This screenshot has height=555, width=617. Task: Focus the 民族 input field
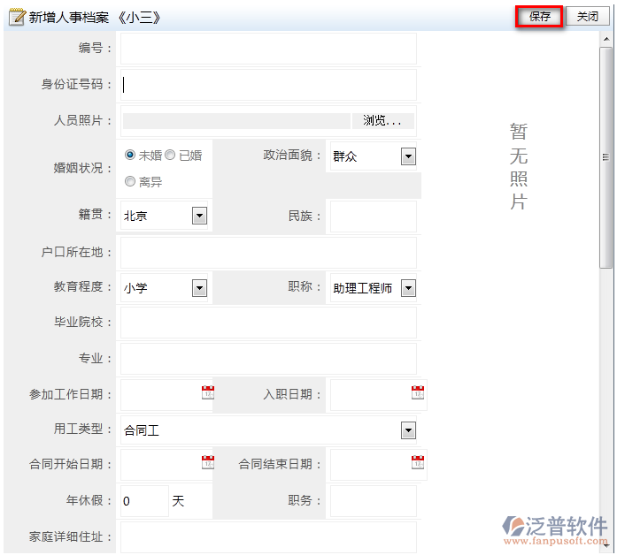tap(373, 217)
